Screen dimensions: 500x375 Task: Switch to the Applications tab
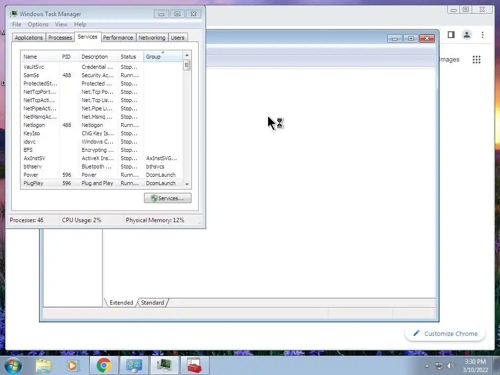[x=29, y=38]
